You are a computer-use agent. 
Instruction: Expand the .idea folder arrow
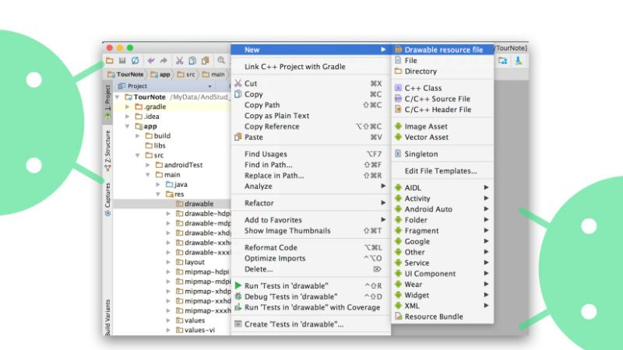[128, 117]
